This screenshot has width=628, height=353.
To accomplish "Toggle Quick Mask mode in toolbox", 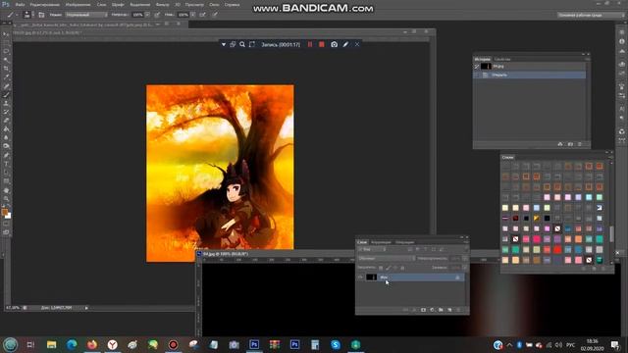I will coord(6,224).
